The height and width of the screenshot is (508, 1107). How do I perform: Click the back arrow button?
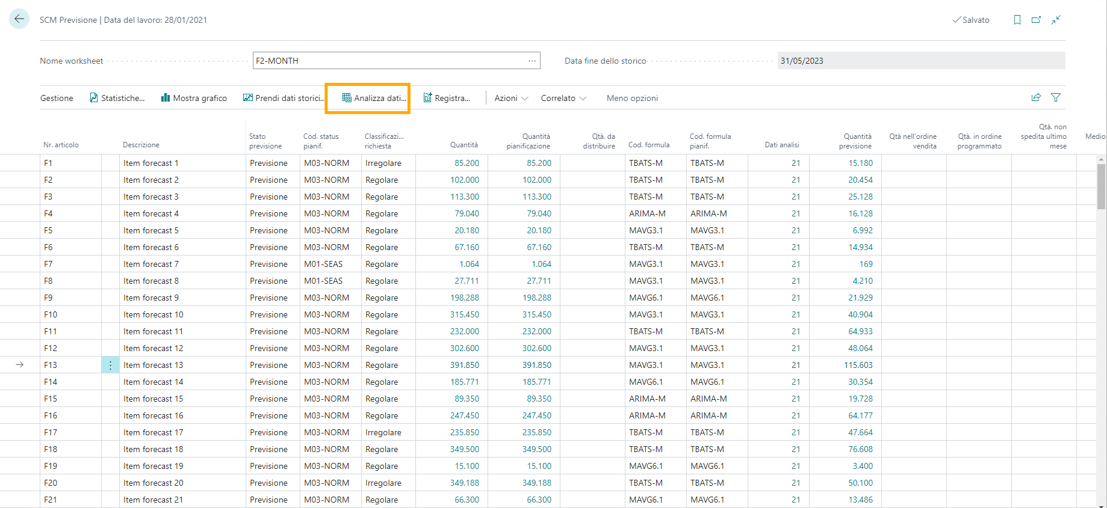[x=19, y=19]
